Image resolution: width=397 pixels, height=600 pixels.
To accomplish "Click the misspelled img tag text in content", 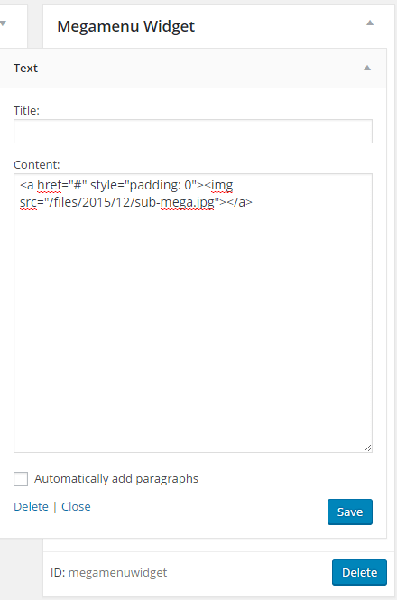I will [222, 186].
